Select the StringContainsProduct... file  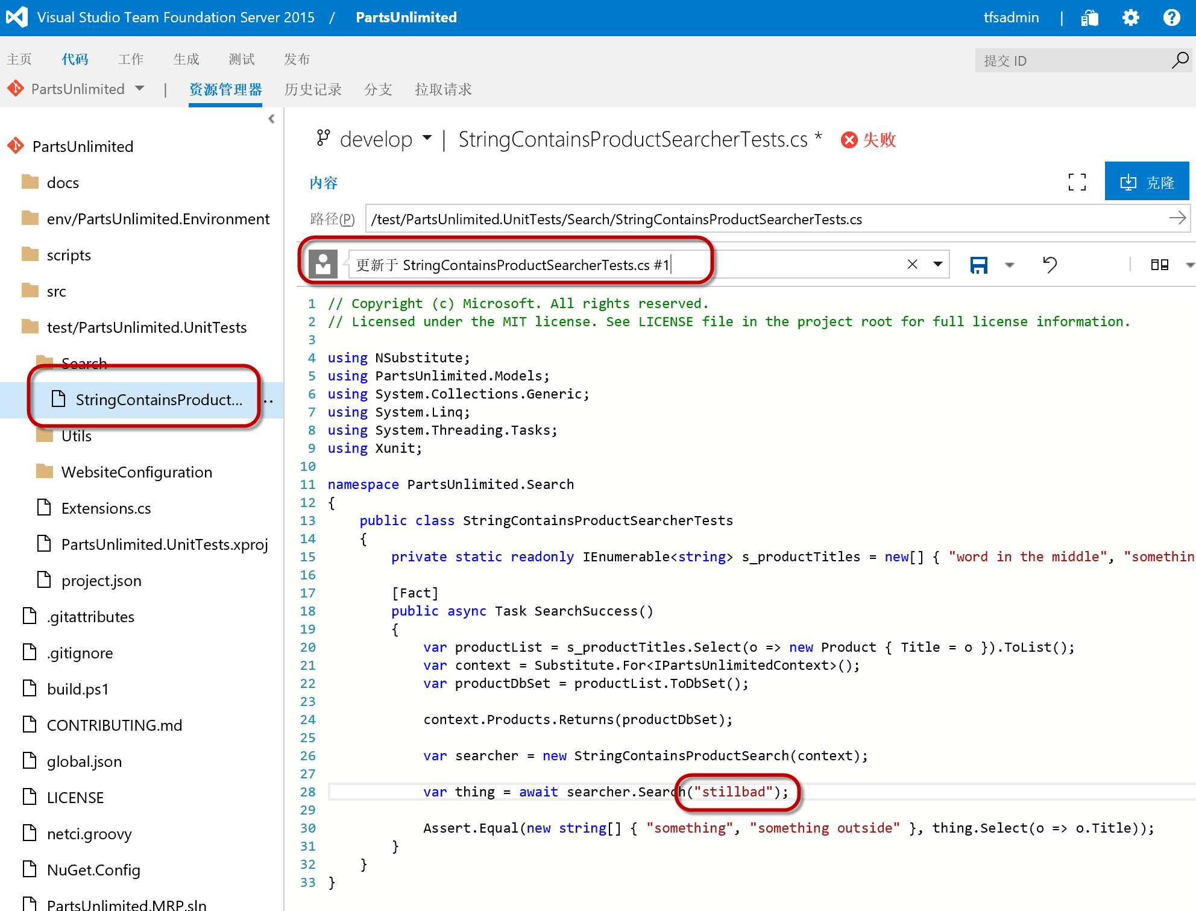[159, 400]
